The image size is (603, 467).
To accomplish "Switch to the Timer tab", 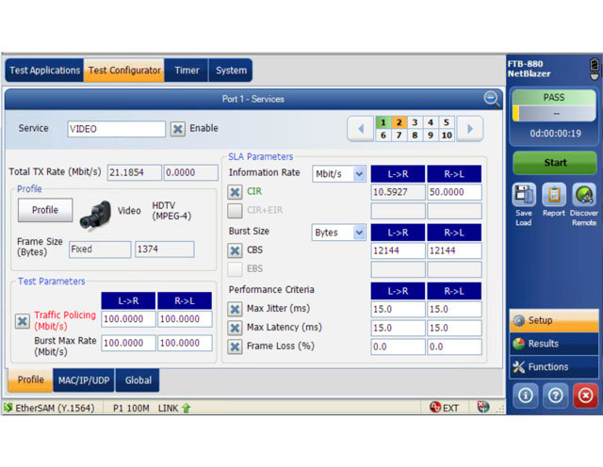I will (187, 71).
